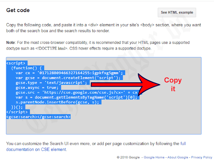Click the s.parentNode.insertBefore(gcse, s) line

[x=57, y=102]
